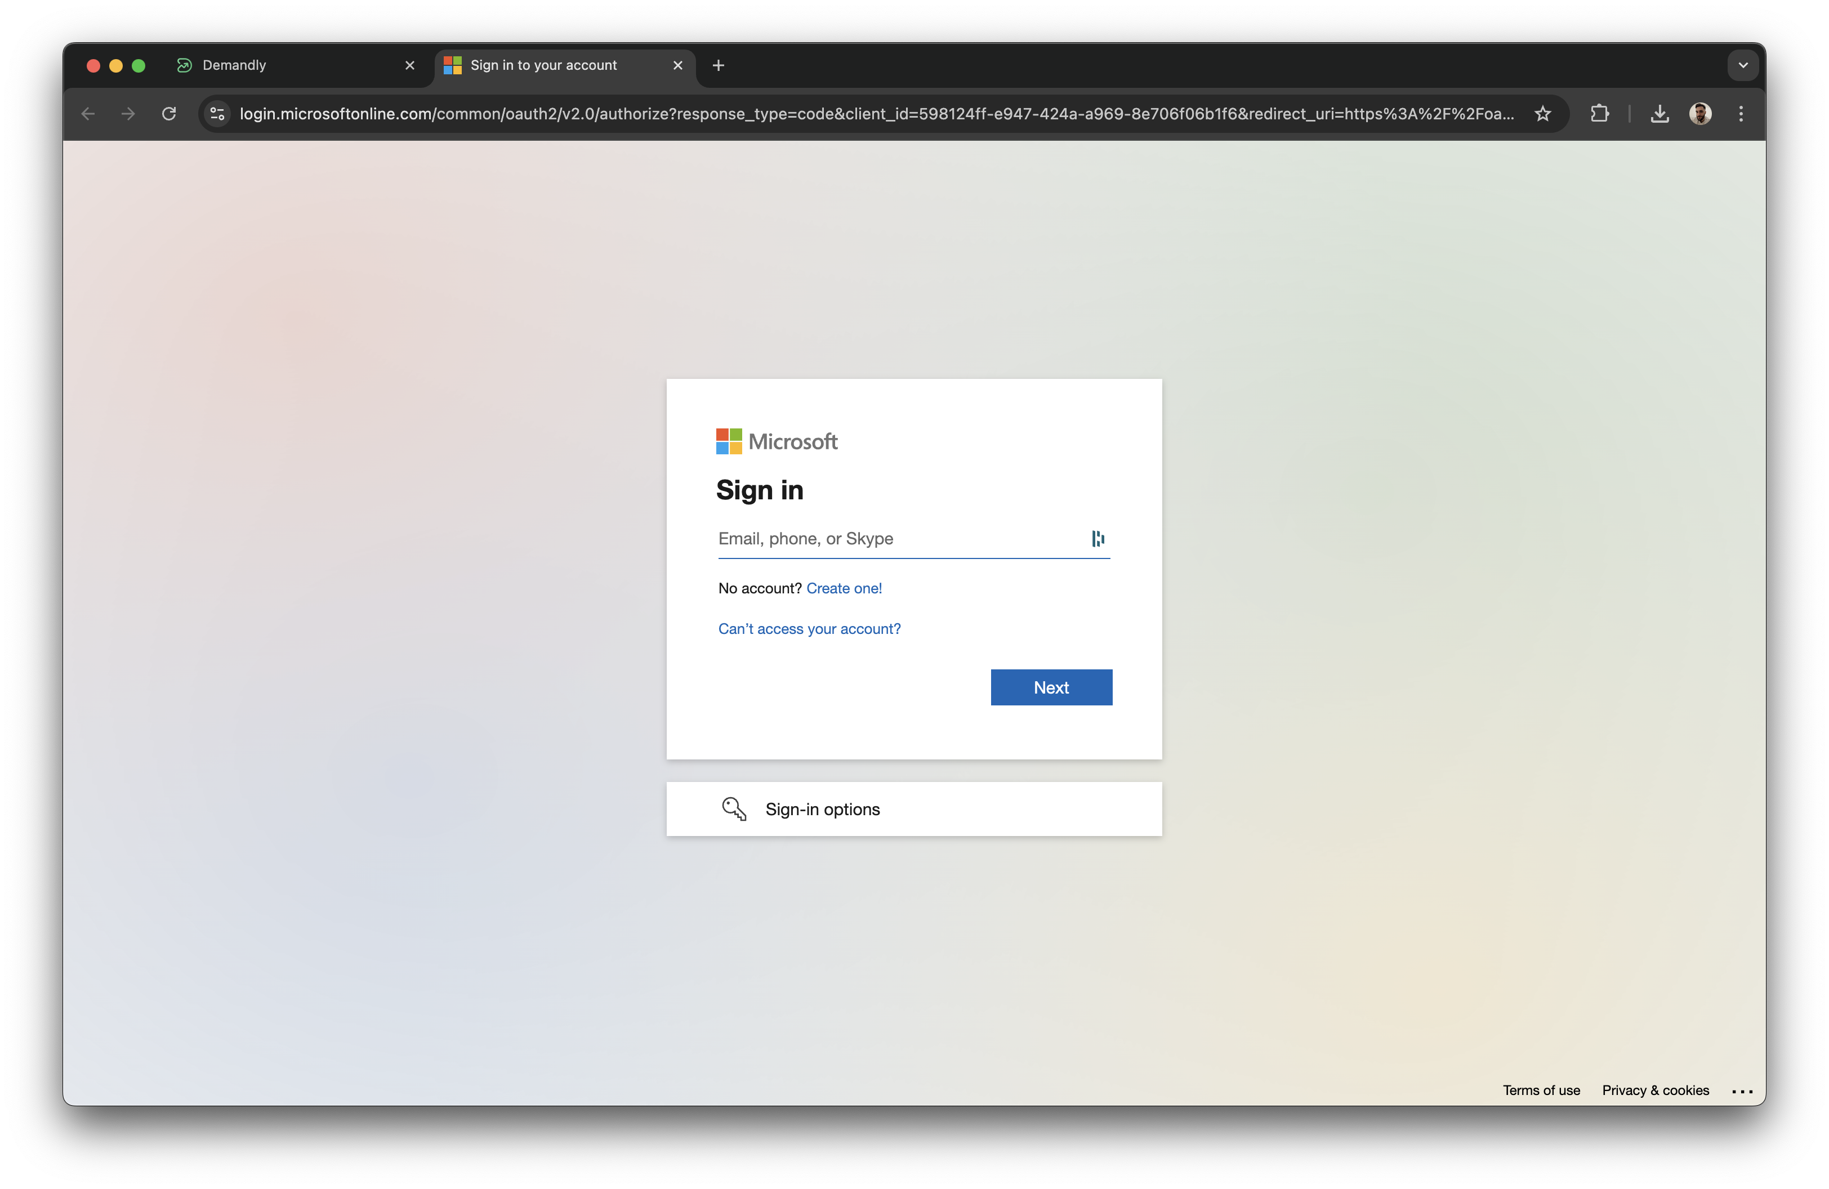This screenshot has width=1829, height=1189.
Task: Bookmark this page with the star
Action: click(1543, 114)
